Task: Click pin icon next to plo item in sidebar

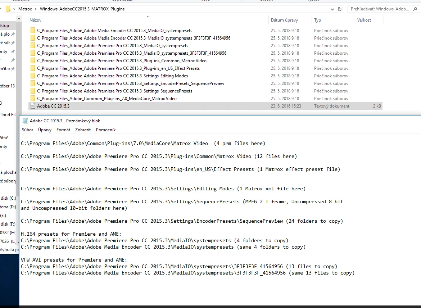Action: tap(13, 34)
